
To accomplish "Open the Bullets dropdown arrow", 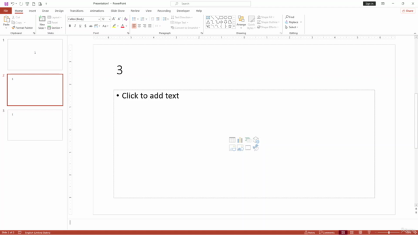I will pos(138,19).
